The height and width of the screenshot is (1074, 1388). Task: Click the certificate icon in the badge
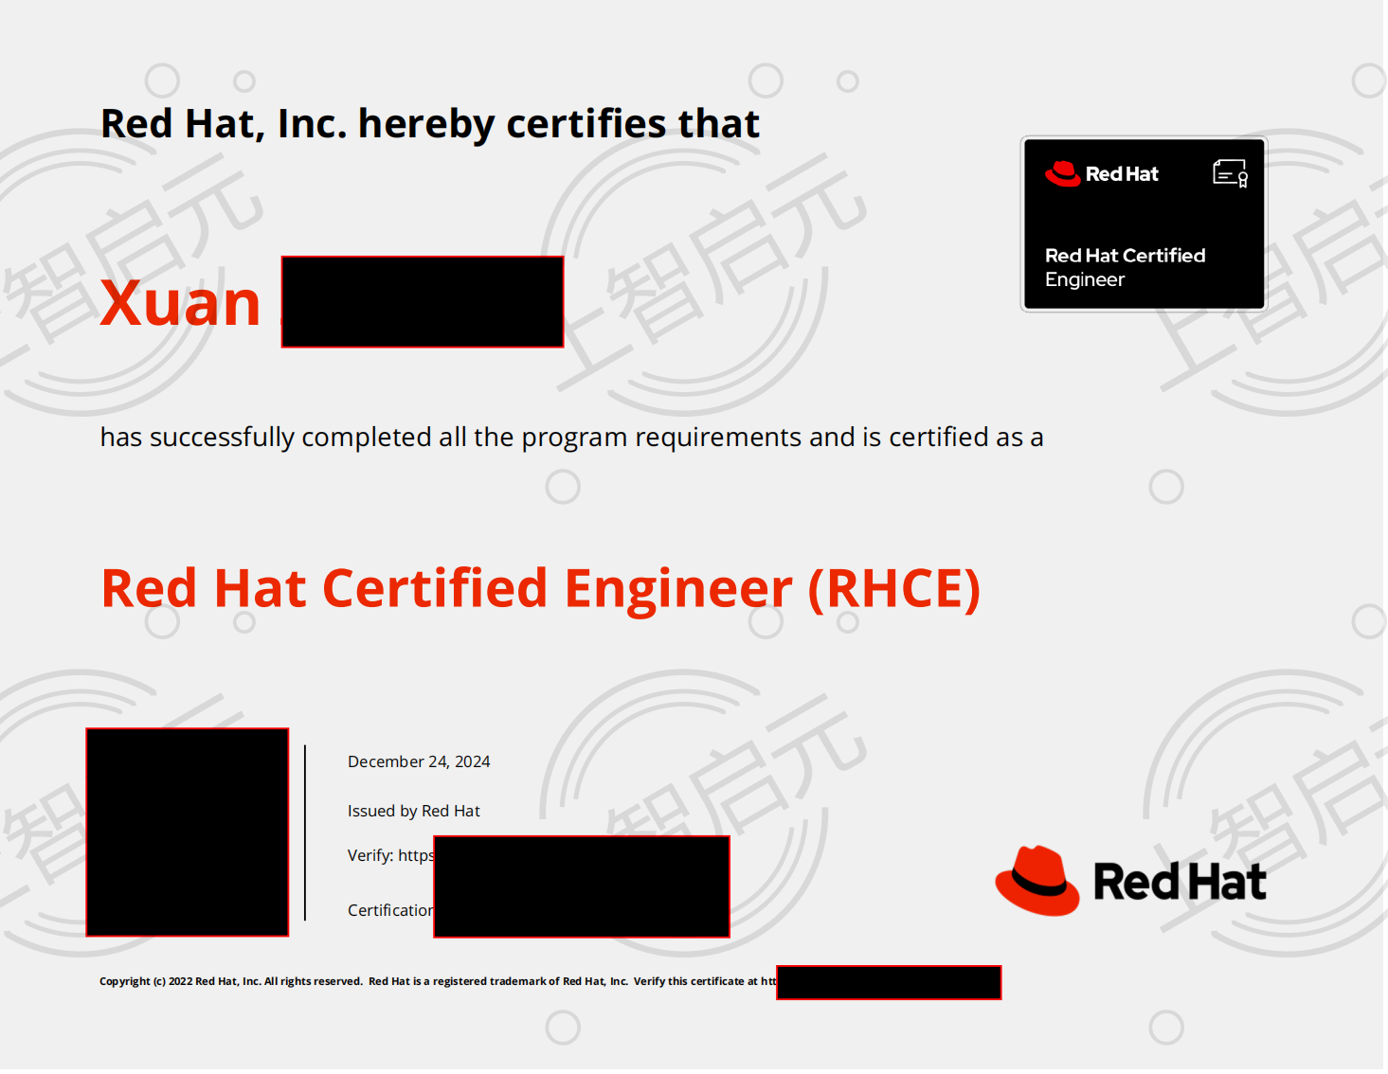1231,174
